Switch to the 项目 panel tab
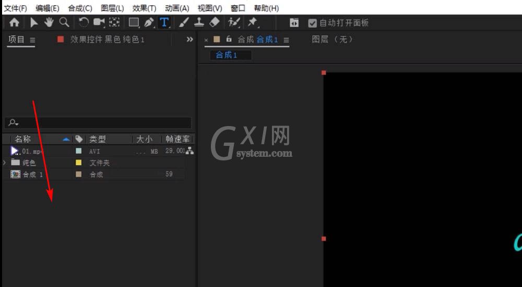 16,40
